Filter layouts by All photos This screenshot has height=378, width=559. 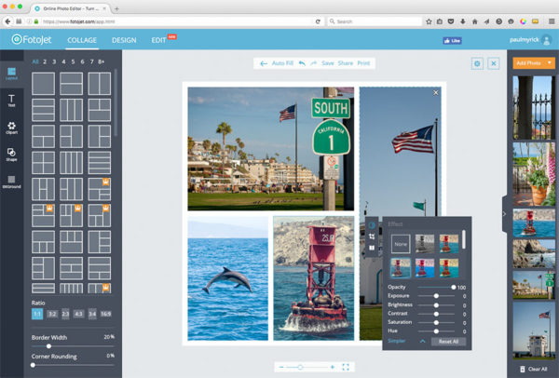pos(35,61)
